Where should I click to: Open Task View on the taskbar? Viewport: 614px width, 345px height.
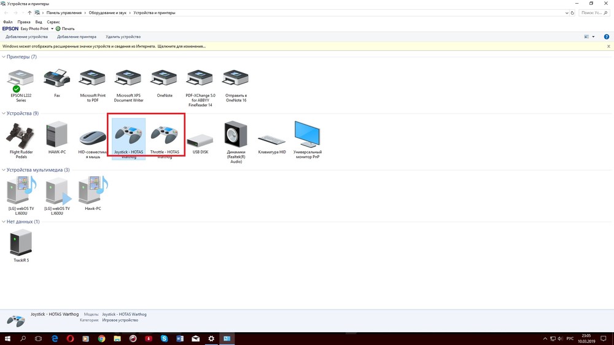[x=38, y=338]
